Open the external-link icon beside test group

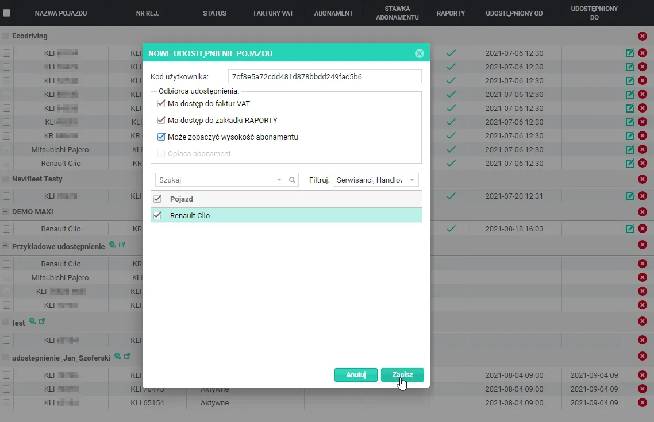pos(42,321)
